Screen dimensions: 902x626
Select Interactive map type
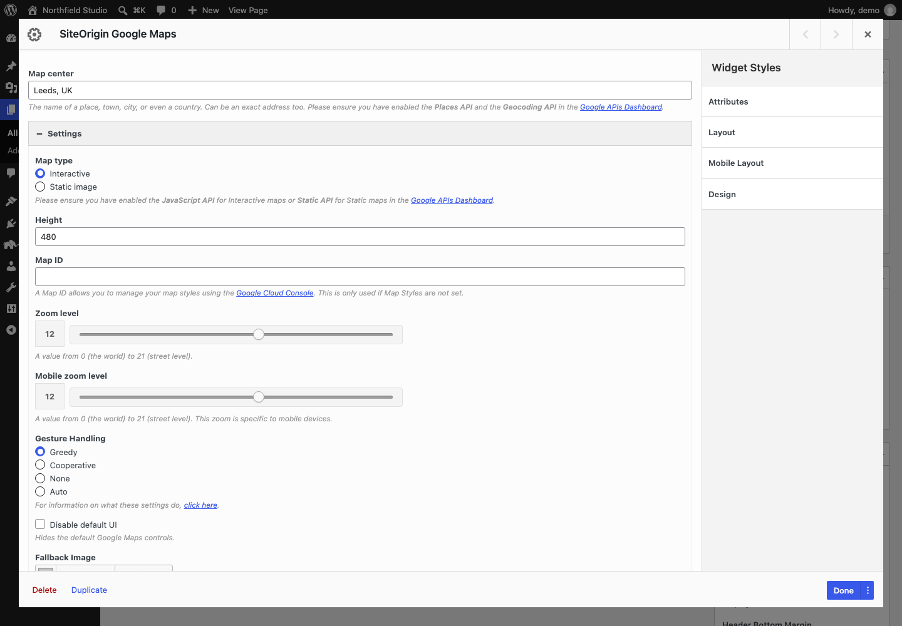coord(40,173)
